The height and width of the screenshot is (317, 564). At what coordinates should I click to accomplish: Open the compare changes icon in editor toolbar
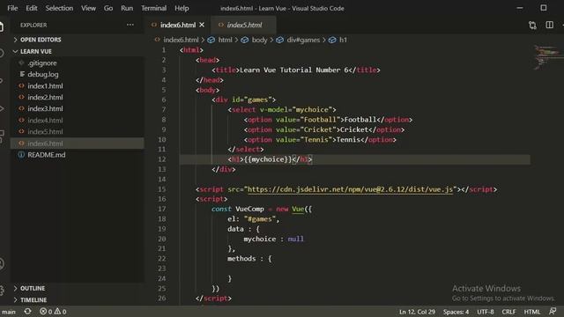[x=532, y=25]
